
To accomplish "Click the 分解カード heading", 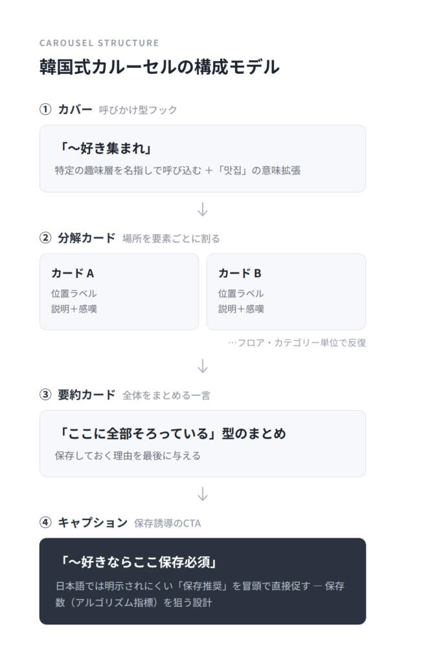I will 87,238.
